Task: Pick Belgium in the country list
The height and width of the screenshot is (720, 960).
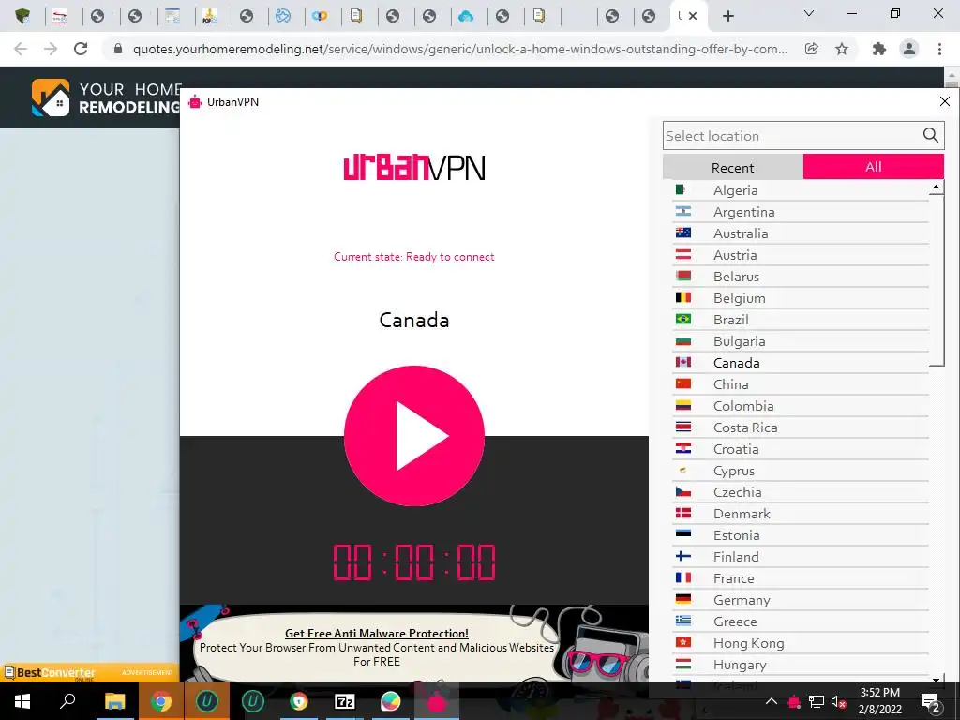Action: (x=801, y=298)
